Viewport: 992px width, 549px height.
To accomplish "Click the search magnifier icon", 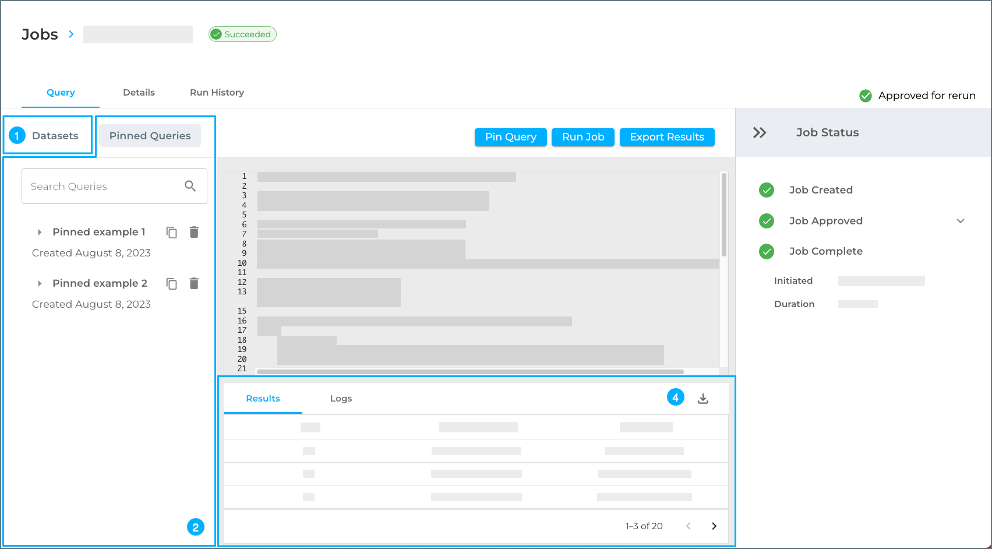I will pyautogui.click(x=190, y=186).
